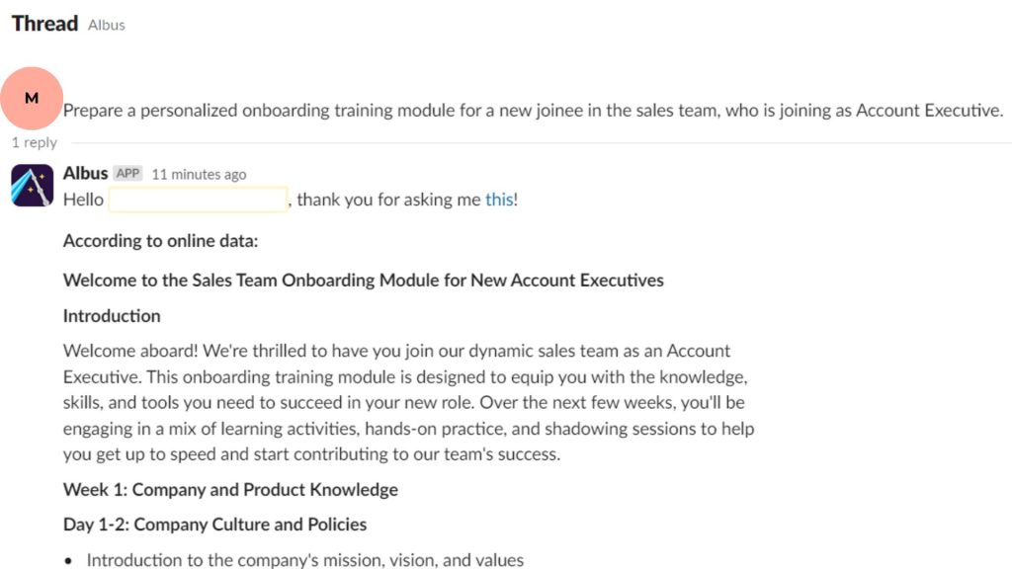Open the "11 minutes ago" timestamp
Screen dimensions: 1012x569
(199, 174)
